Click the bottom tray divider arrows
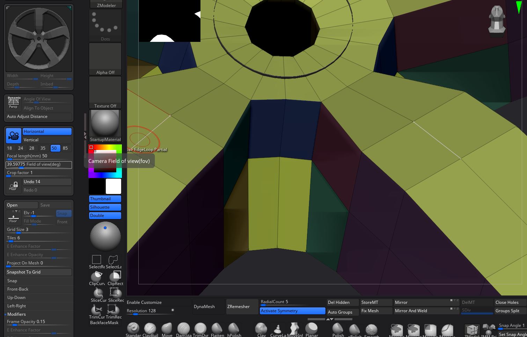The height and width of the screenshot is (337, 527). [x=330, y=319]
